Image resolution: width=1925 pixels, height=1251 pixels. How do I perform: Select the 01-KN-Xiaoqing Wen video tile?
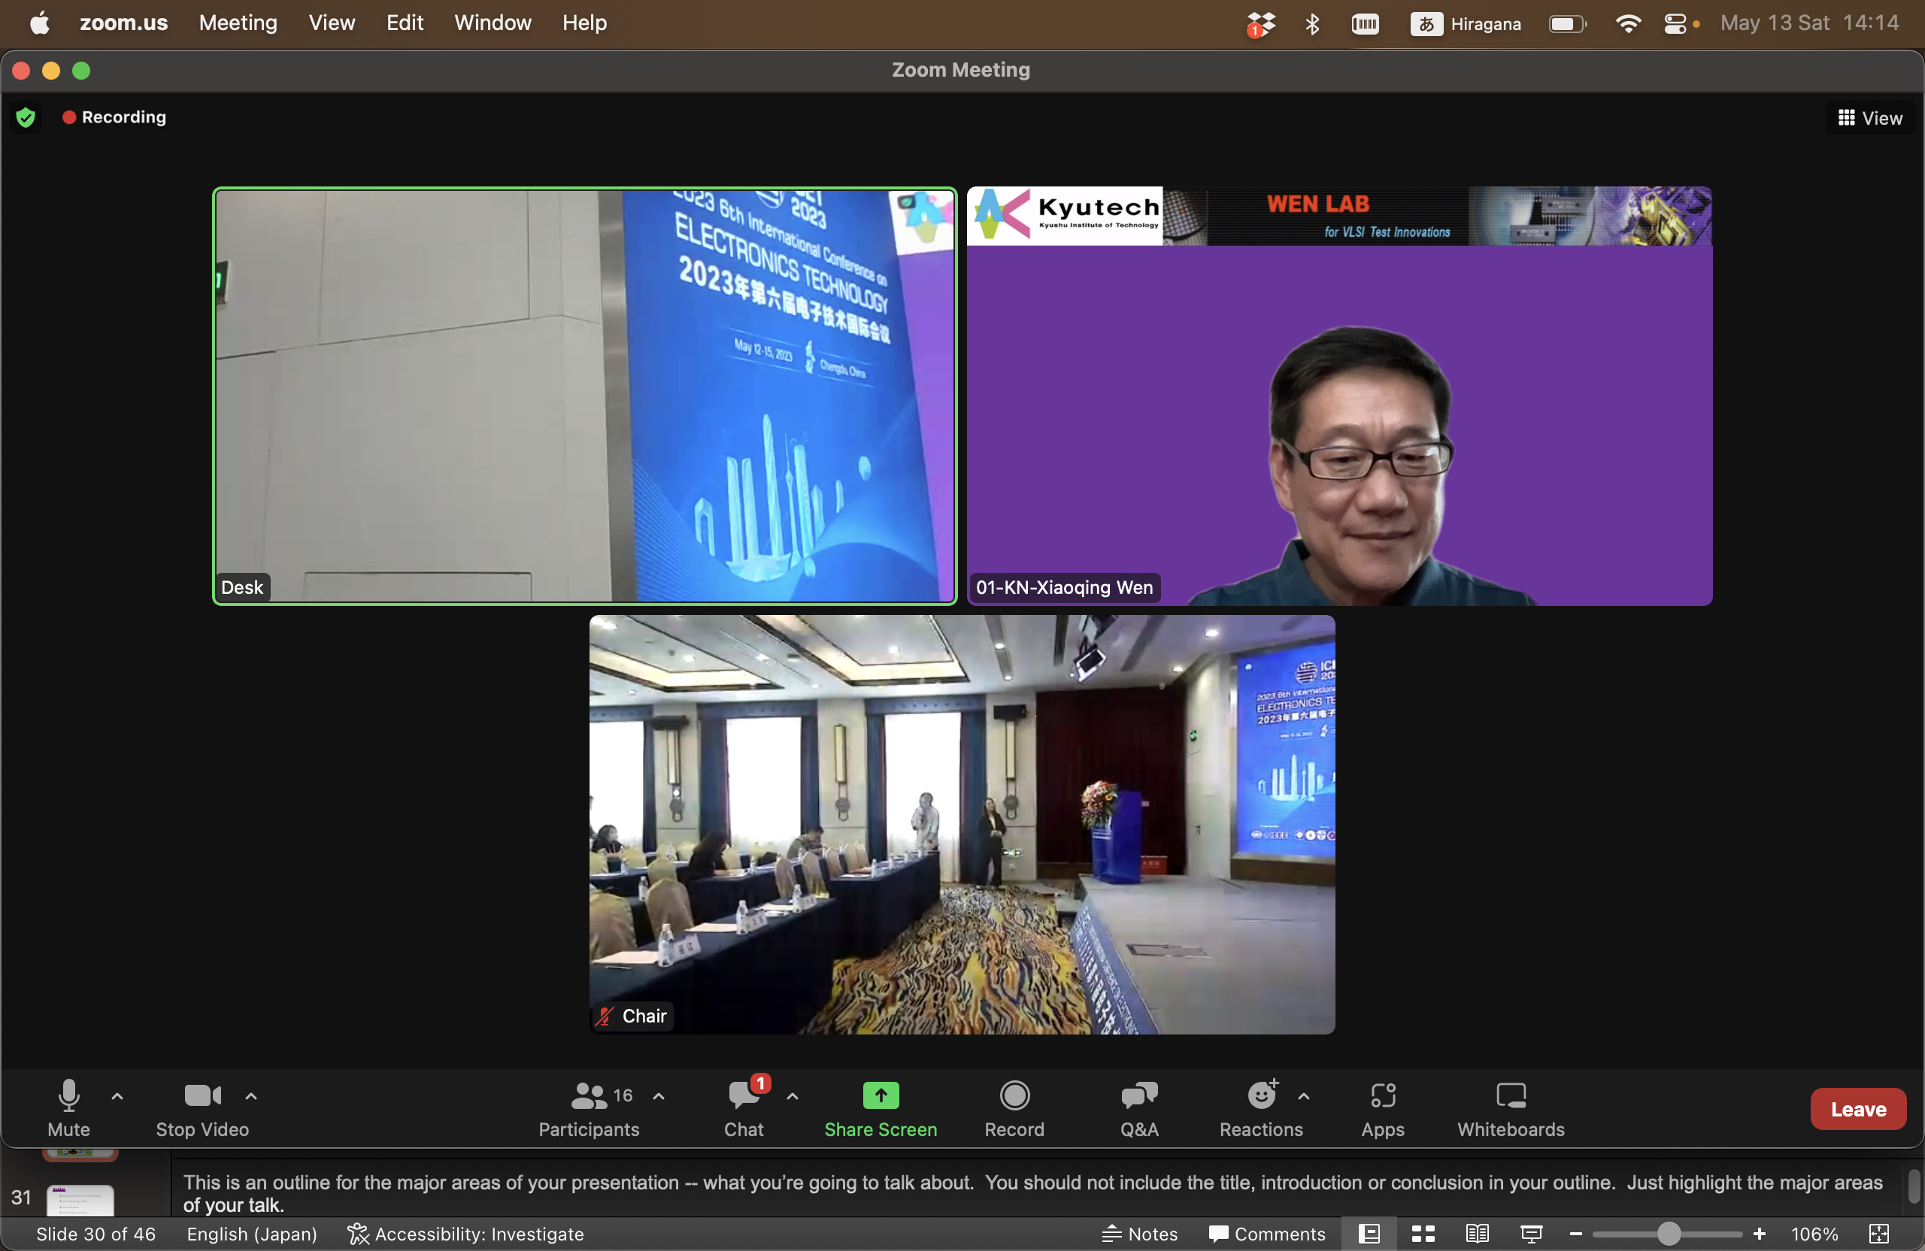pyautogui.click(x=1338, y=396)
